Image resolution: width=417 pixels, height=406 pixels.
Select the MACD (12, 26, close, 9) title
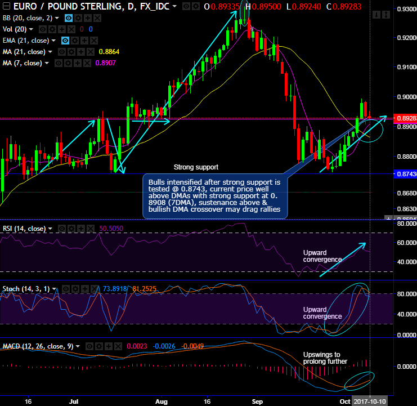(38, 346)
